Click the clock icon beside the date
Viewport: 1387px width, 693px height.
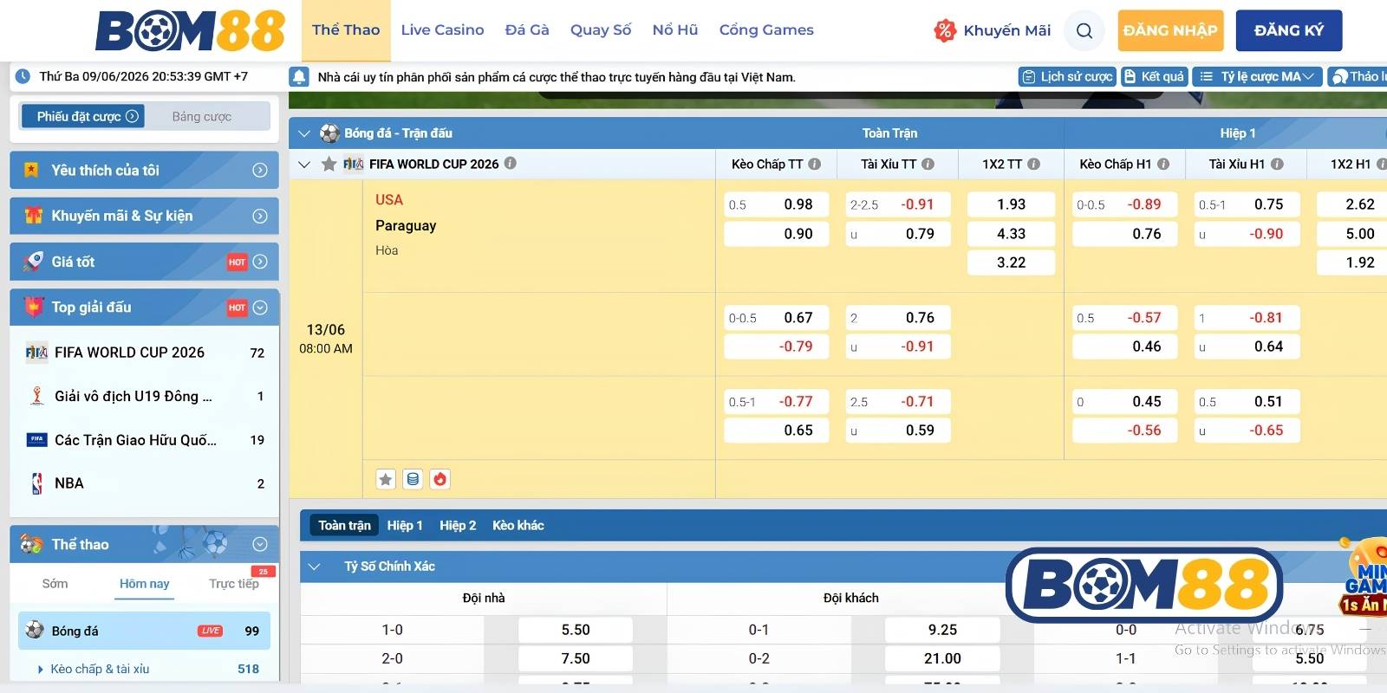[23, 76]
